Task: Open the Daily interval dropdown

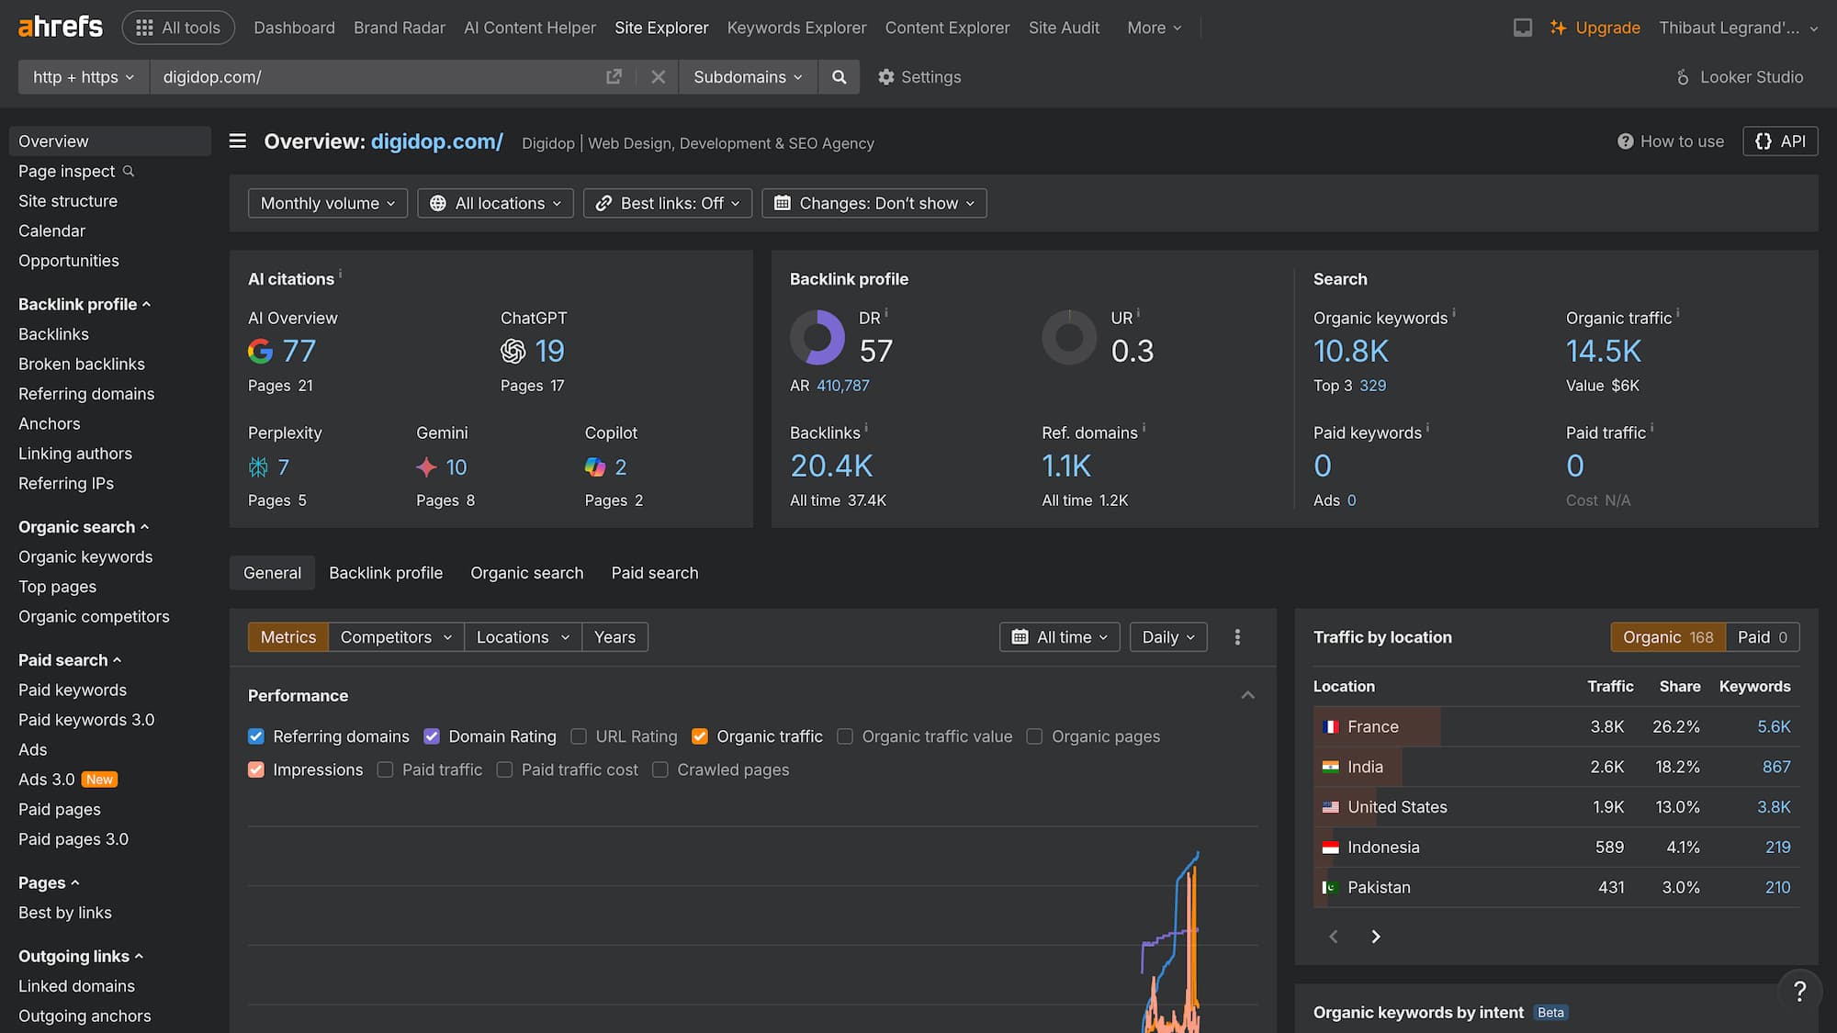Action: [x=1168, y=637]
